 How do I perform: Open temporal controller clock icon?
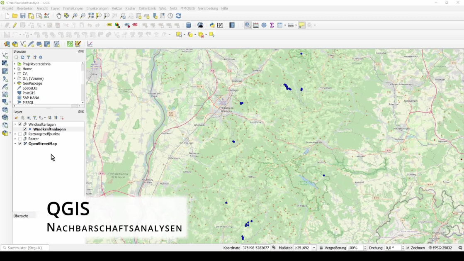[x=170, y=16]
